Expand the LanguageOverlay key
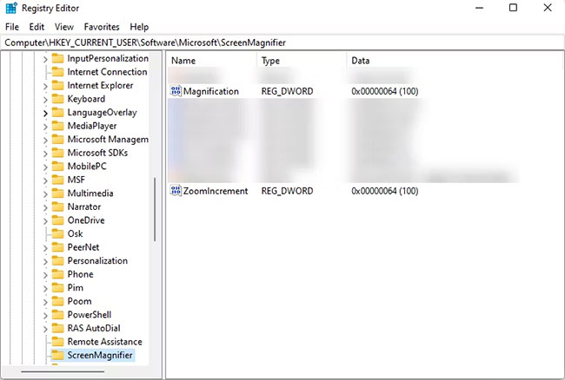Image resolution: width=565 pixels, height=380 pixels. pyautogui.click(x=45, y=113)
